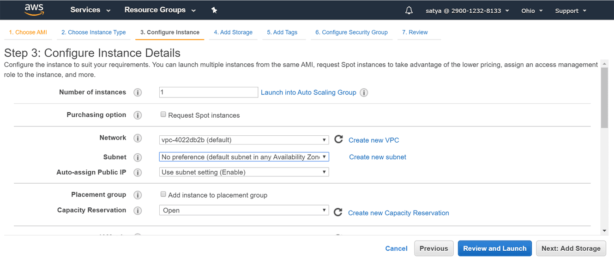Click info icon beside Purchasing option
The image size is (614, 265).
tap(138, 115)
